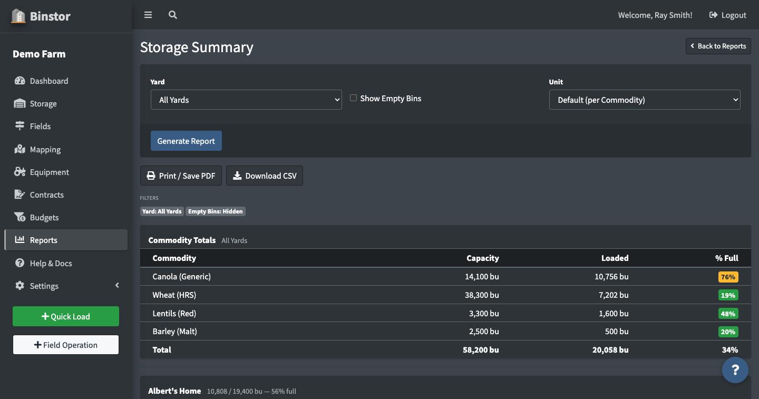This screenshot has width=759, height=399.
Task: Click the Mapping map-marker icon
Action: (x=20, y=149)
